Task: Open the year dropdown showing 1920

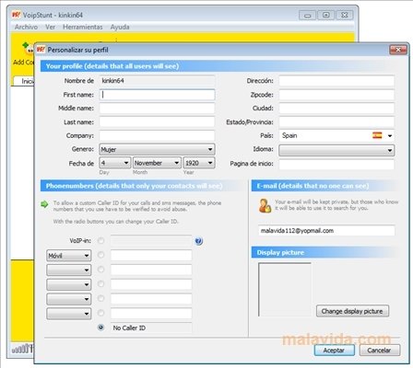Action: [199, 163]
